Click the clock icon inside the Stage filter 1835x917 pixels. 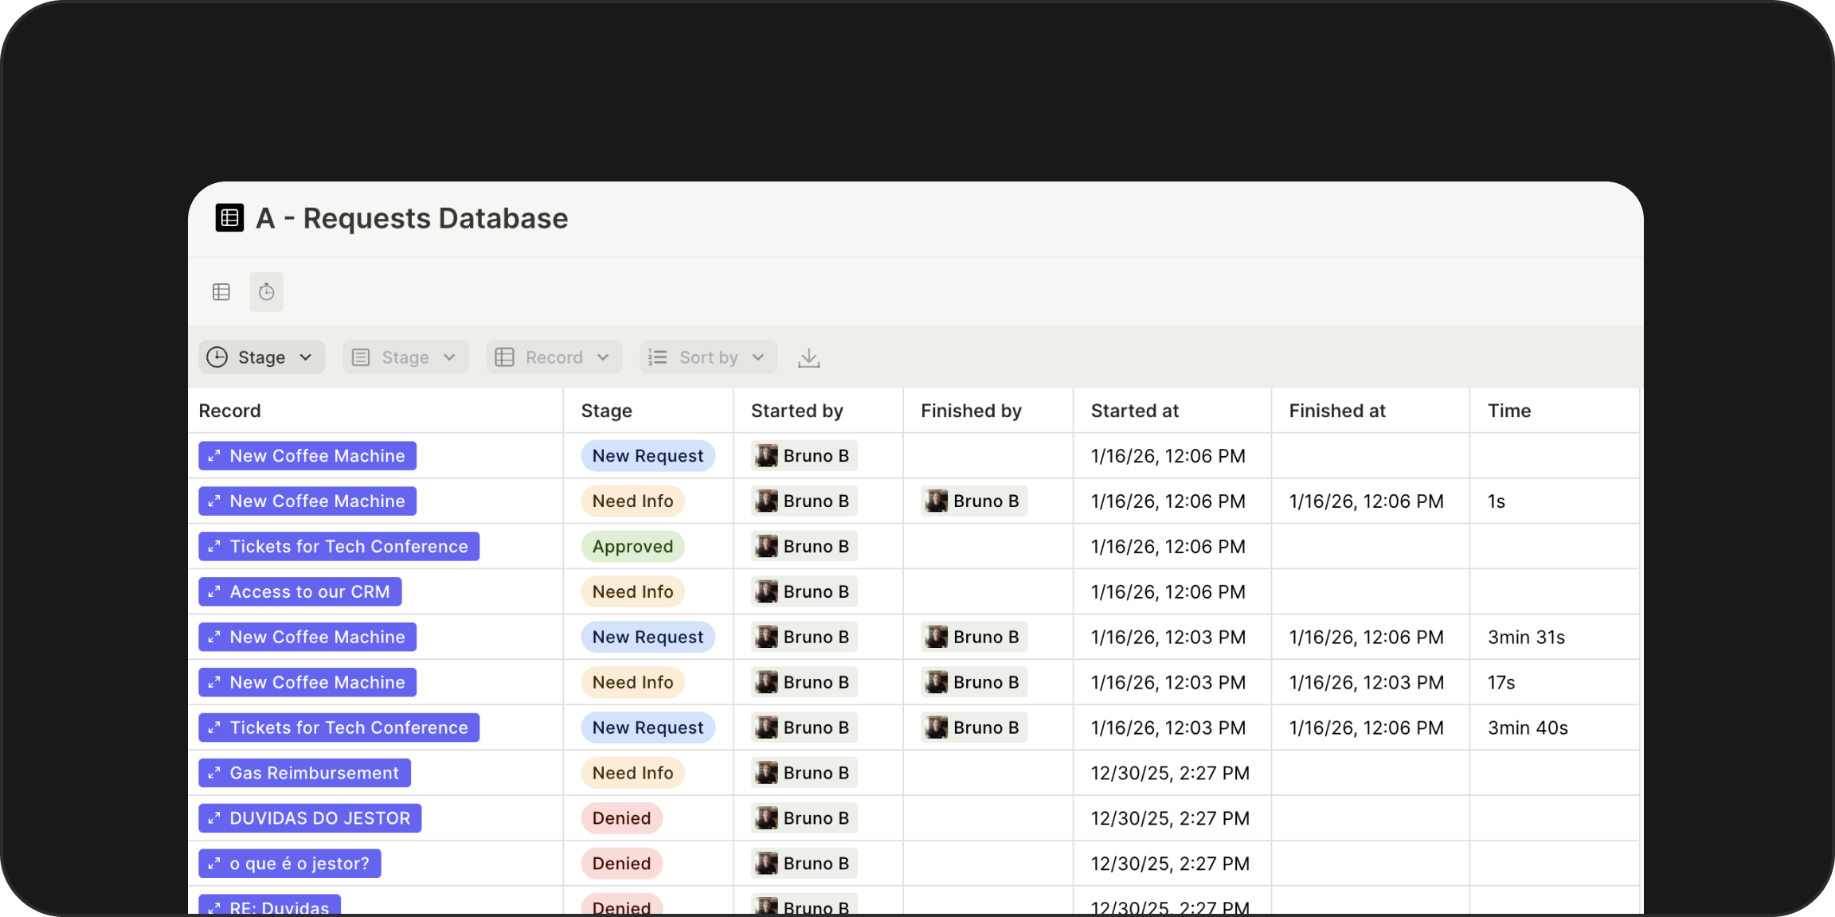pyautogui.click(x=217, y=357)
